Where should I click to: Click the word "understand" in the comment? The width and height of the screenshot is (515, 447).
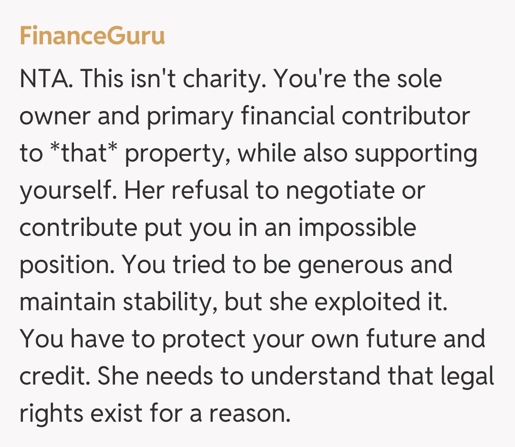(314, 377)
